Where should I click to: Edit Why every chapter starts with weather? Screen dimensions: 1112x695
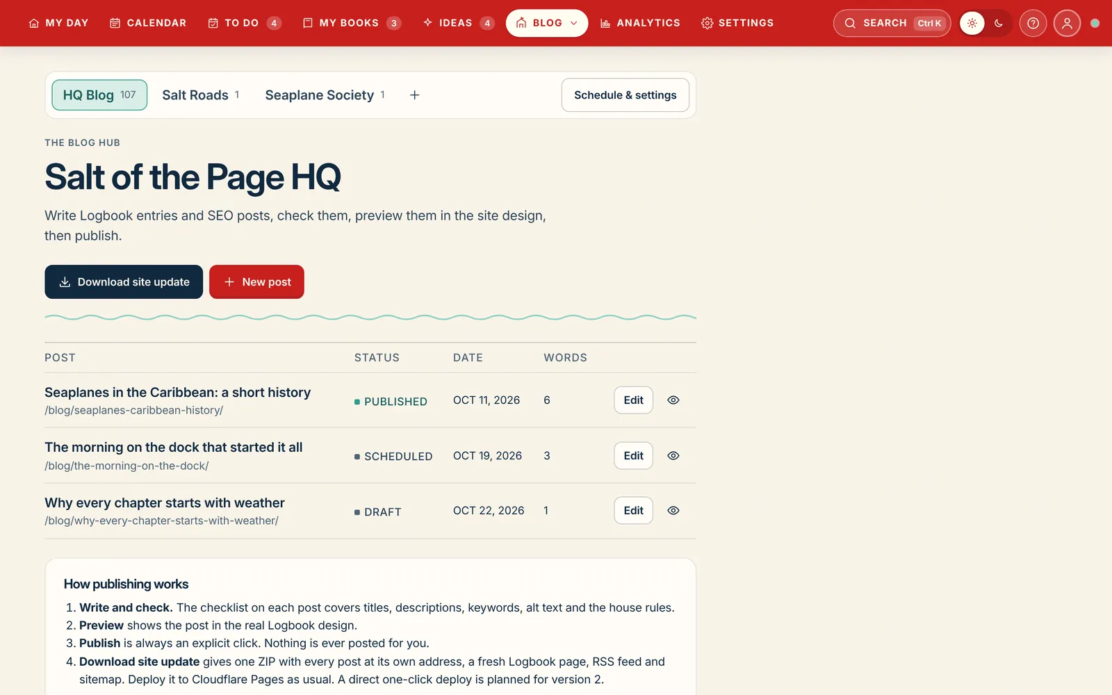(633, 511)
